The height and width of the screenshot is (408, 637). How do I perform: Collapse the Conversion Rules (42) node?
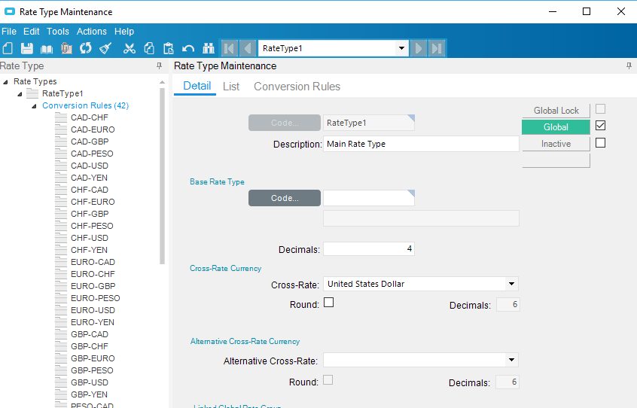[34, 106]
